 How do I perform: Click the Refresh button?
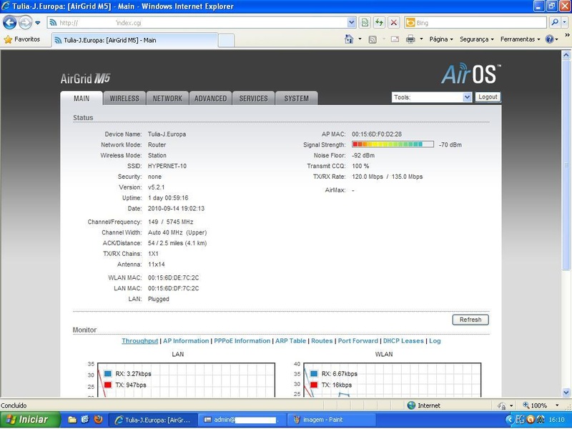[x=470, y=320]
